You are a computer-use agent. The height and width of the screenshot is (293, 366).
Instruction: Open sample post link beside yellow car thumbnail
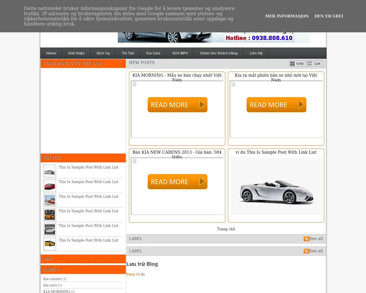[x=89, y=240]
